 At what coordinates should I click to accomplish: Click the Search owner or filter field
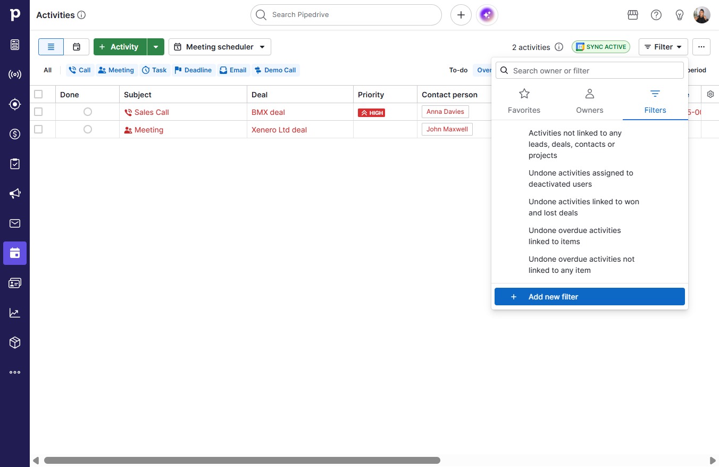tap(590, 70)
